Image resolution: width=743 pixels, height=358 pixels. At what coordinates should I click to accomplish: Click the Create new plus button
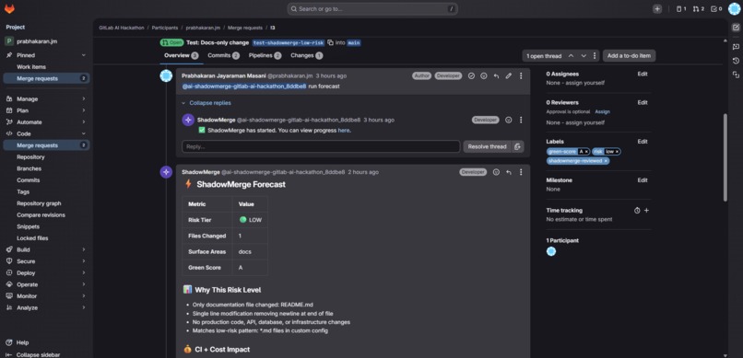(656, 9)
